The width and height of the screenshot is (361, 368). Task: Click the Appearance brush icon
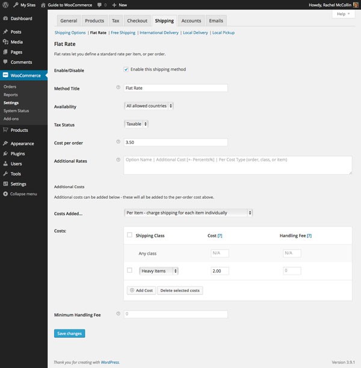point(5,143)
